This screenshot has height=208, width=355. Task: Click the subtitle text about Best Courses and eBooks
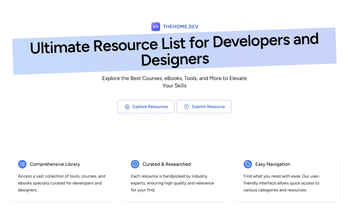tap(174, 82)
